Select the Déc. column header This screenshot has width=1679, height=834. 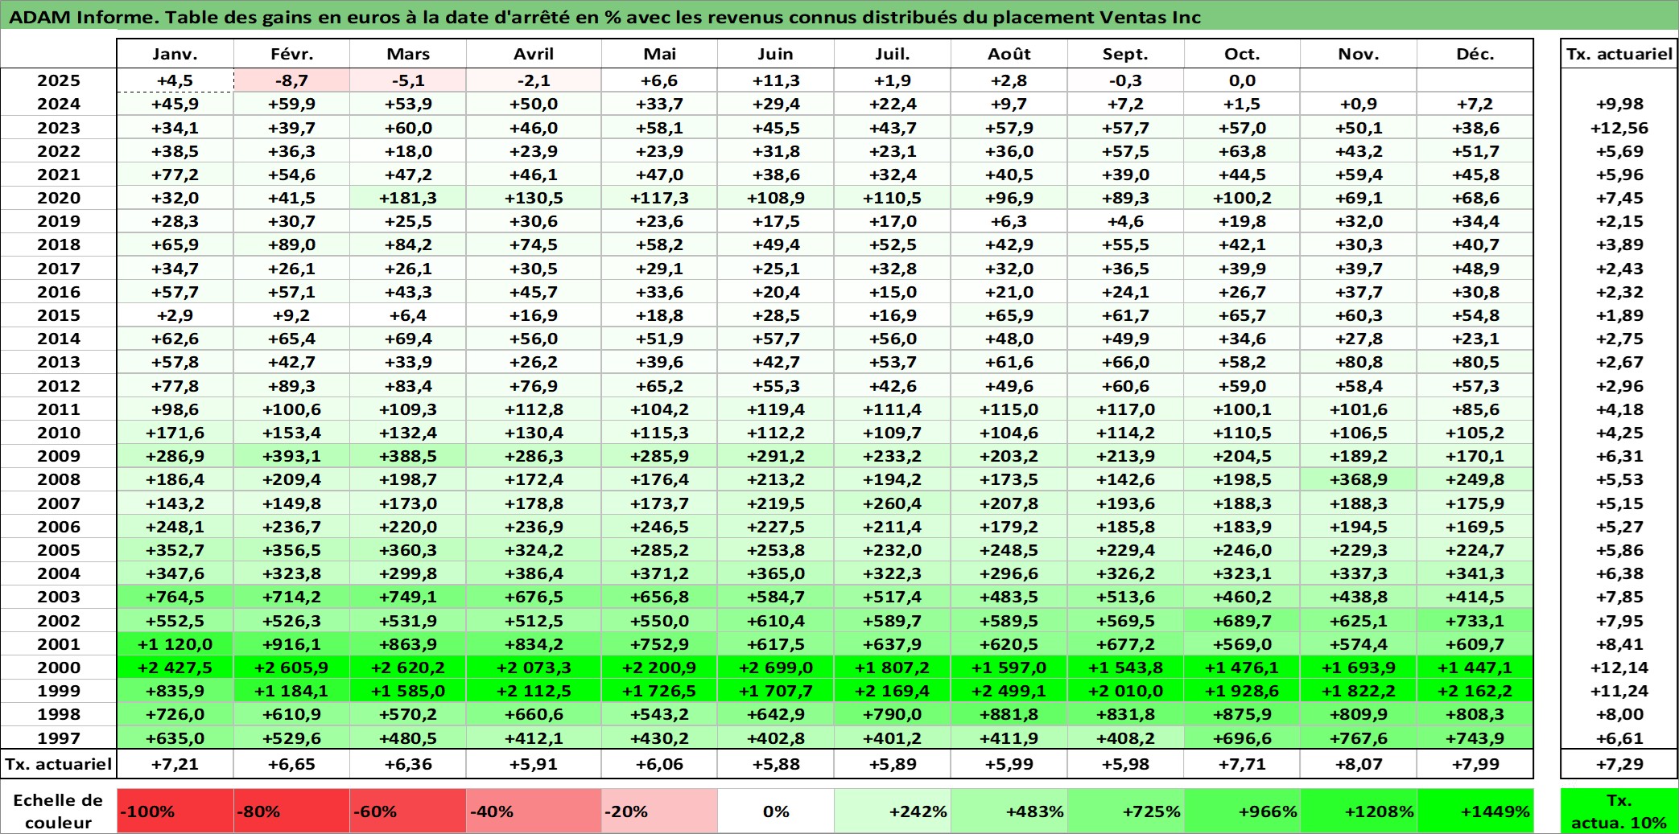point(1475,54)
